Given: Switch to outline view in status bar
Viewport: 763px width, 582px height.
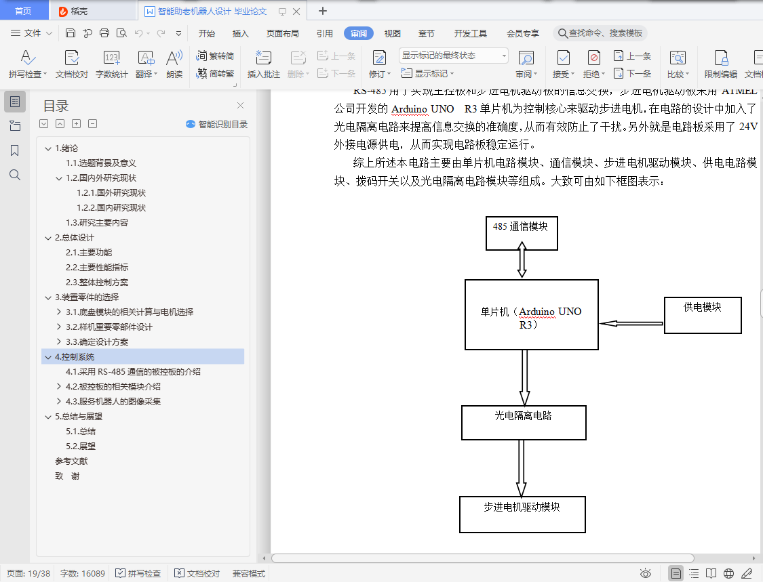Looking at the screenshot, I should [694, 573].
